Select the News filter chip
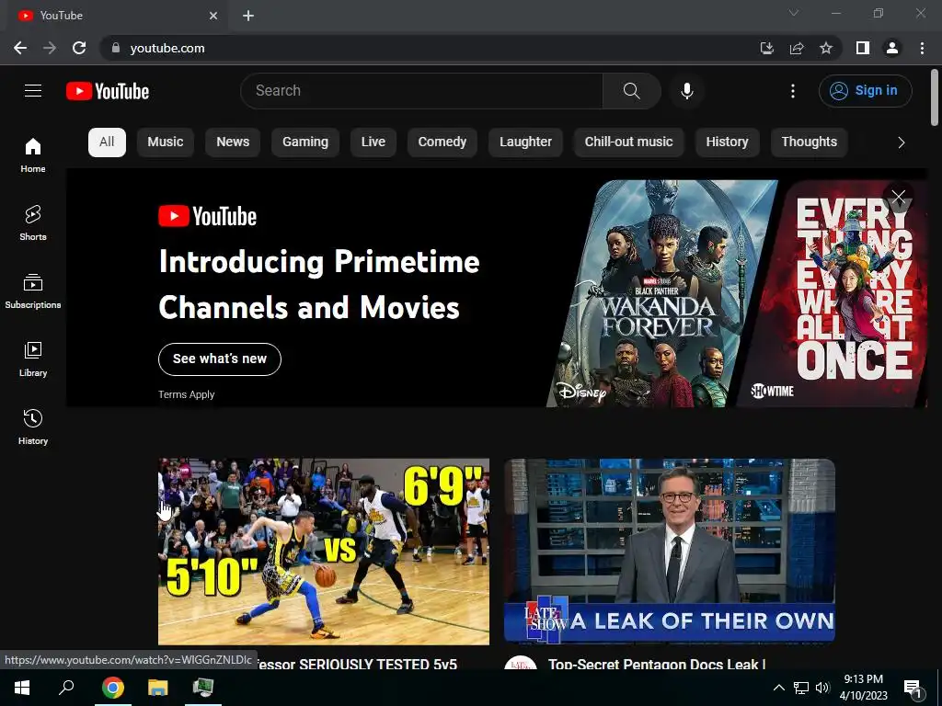Viewport: 942px width, 706px height. pyautogui.click(x=233, y=142)
